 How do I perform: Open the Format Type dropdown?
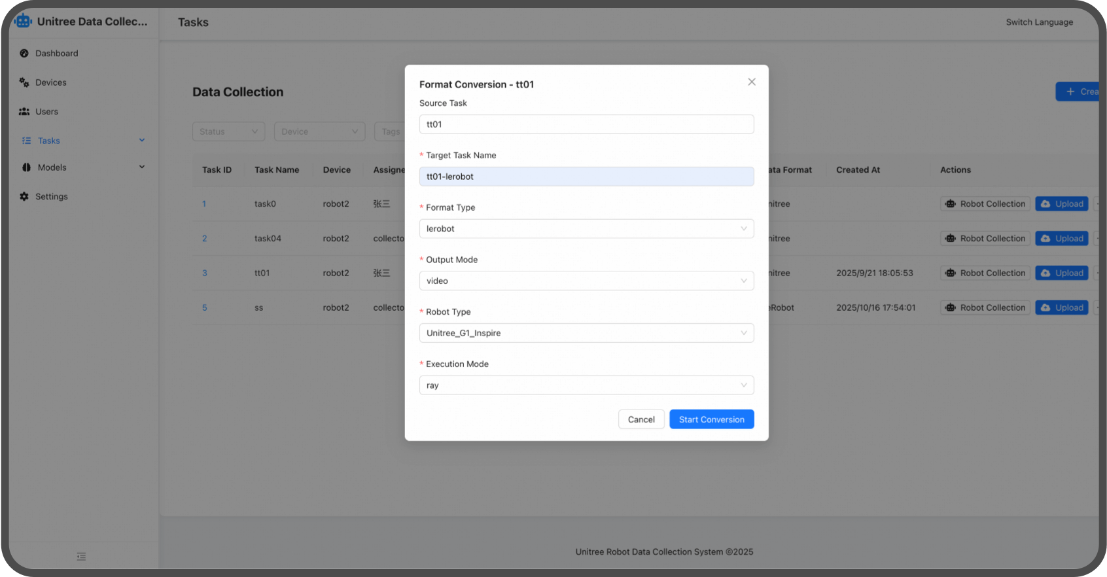[x=586, y=229]
